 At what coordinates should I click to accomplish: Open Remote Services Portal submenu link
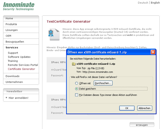point(23,65)
